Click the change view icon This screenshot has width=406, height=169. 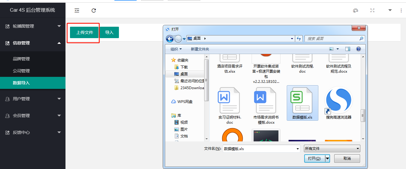tap(332, 49)
